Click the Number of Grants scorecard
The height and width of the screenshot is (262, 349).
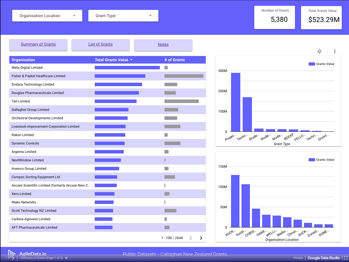point(275,17)
